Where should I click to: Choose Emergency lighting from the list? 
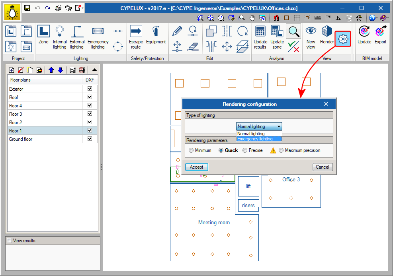(x=255, y=139)
